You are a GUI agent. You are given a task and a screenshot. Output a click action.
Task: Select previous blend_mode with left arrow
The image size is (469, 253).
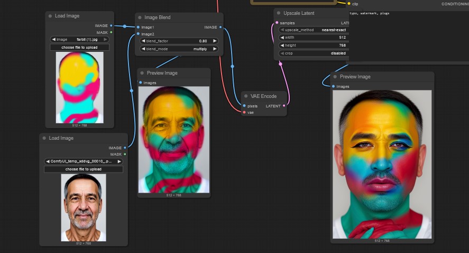coord(143,49)
